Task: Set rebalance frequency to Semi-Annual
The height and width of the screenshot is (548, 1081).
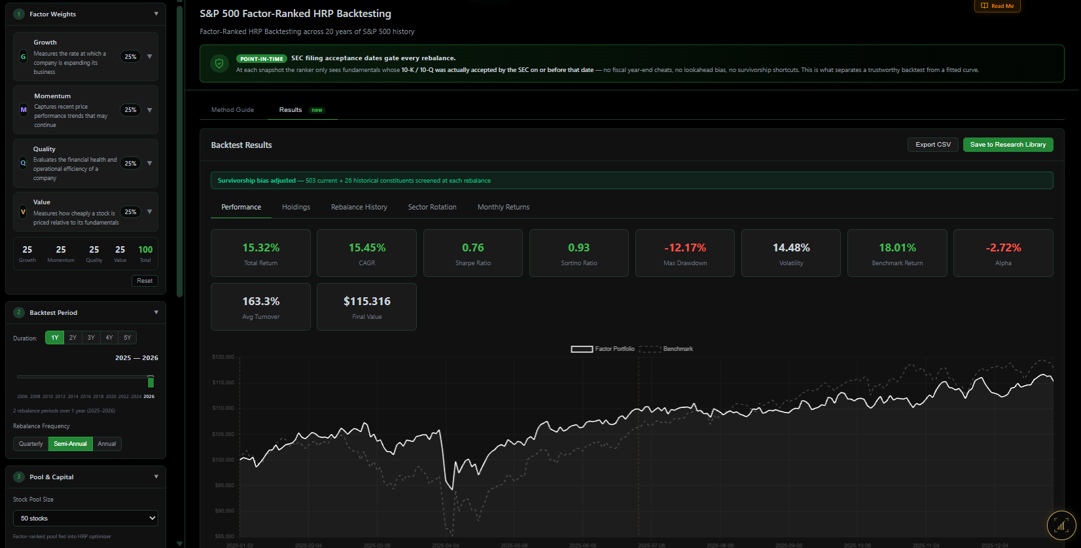Action: pyautogui.click(x=71, y=444)
